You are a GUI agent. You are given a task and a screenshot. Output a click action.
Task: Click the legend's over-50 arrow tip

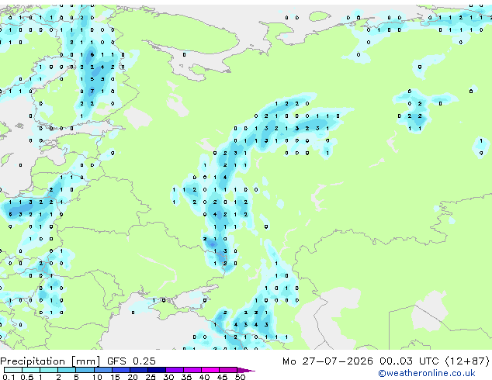click(246, 370)
